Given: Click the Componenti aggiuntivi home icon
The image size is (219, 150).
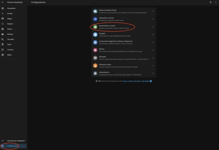Looking at the screenshot, I should tap(95, 42).
